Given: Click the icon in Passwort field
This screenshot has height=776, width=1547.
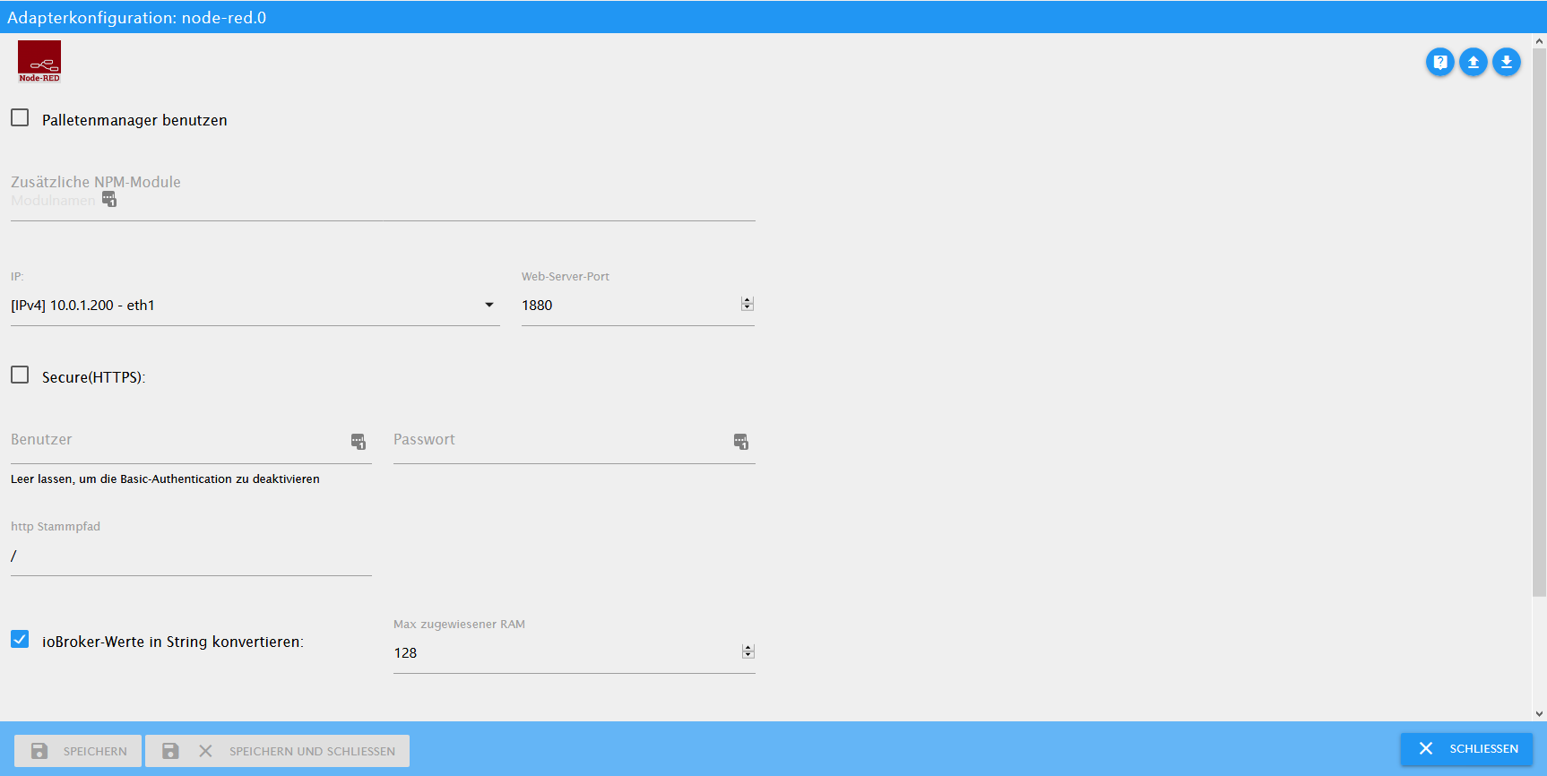Looking at the screenshot, I should pos(740,441).
